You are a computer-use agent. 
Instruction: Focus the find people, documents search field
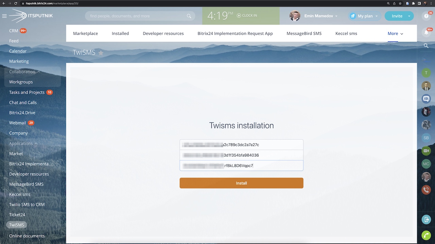click(140, 16)
